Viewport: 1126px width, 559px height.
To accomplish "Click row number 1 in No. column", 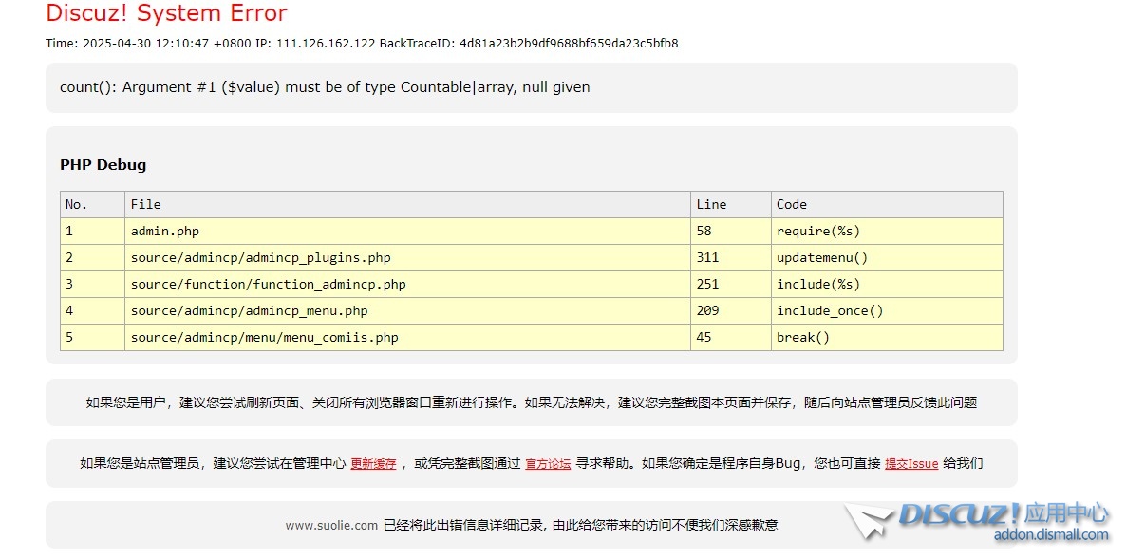I will pos(93,231).
